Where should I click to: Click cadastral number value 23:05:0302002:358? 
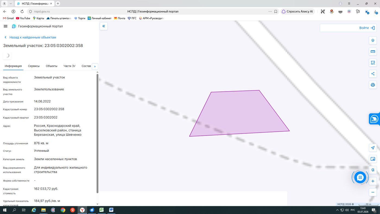click(x=49, y=109)
